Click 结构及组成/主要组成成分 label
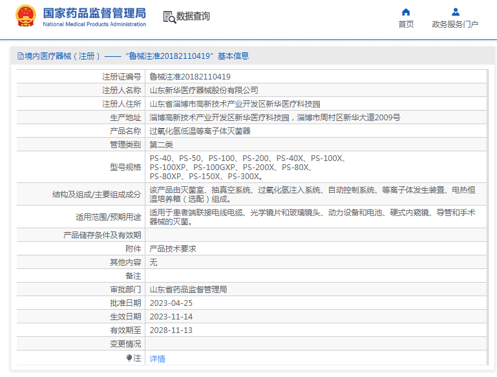497x377 pixels. pyautogui.click(x=97, y=195)
